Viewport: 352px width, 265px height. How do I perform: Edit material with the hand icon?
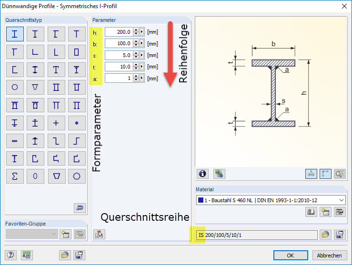[x=340, y=212]
